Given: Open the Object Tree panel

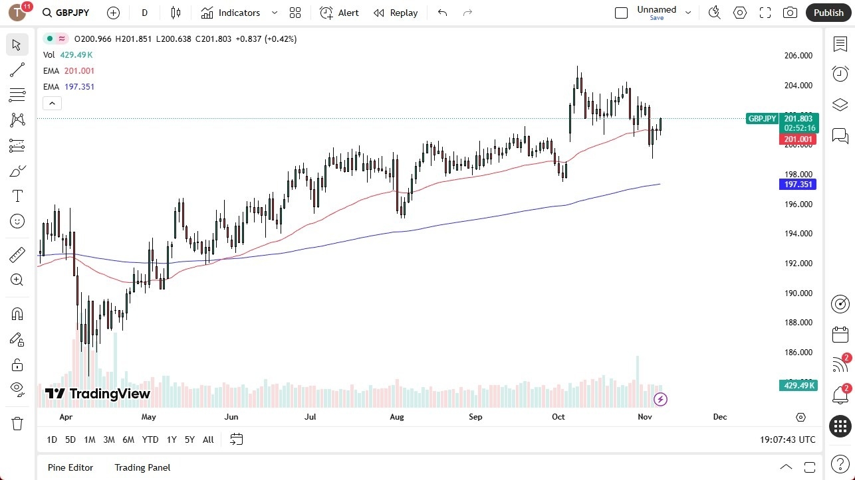Looking at the screenshot, I should [x=840, y=104].
